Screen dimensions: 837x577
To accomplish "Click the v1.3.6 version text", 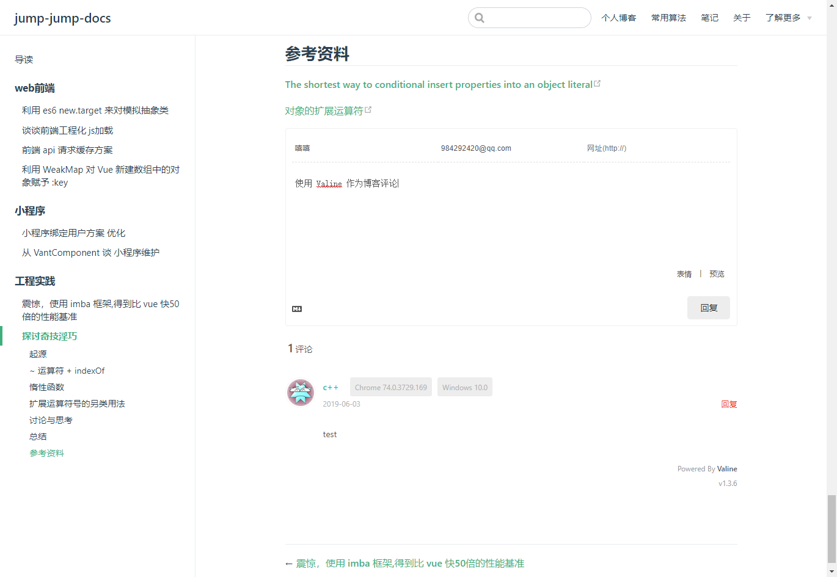I will [x=728, y=484].
